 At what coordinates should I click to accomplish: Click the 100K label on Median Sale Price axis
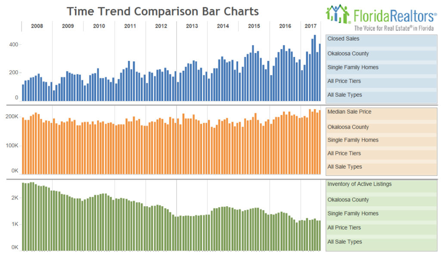click(x=12, y=146)
